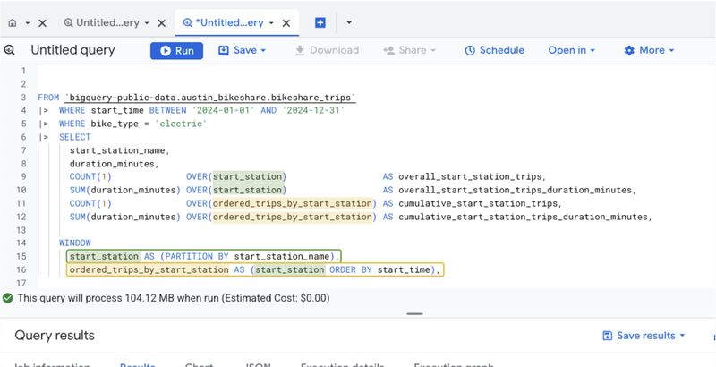
Task: Open the tab overflow dropdown arrow
Action: coord(349,22)
